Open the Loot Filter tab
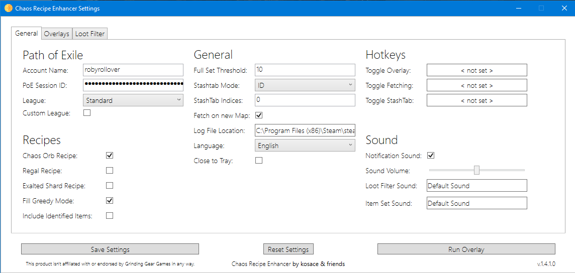This screenshot has height=273, width=575. coord(90,34)
